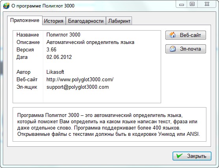
Task: Select the Дата label
Action: pos(22,57)
